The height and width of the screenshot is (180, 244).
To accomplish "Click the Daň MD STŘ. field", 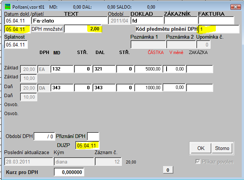I will (x=83, y=88).
